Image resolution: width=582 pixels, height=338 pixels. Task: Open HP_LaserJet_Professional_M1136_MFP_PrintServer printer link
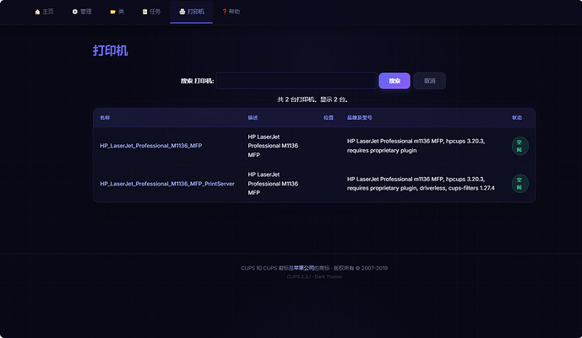[167, 184]
